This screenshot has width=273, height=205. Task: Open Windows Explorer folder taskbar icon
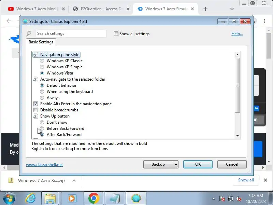(50, 198)
